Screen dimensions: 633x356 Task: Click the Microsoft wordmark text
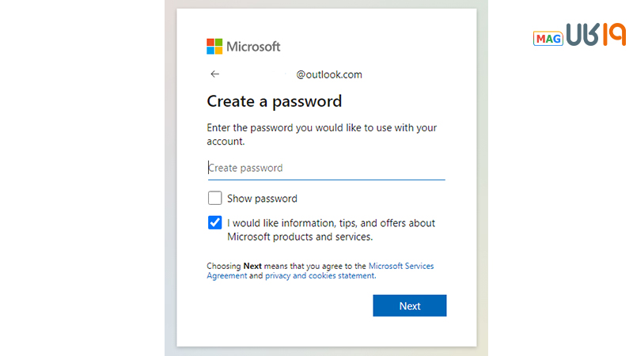(x=253, y=47)
